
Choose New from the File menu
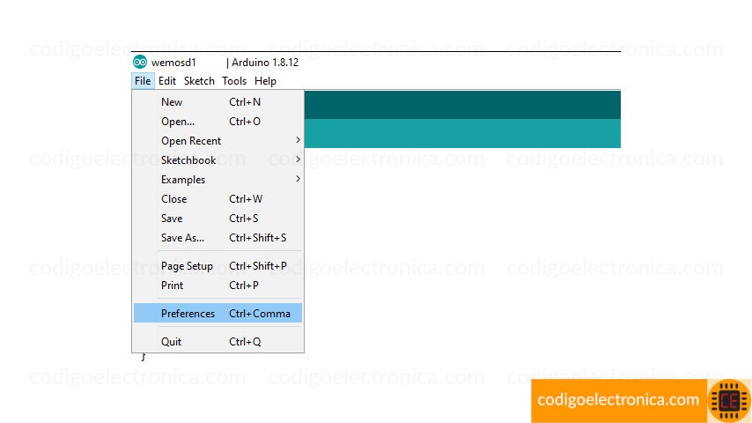(x=217, y=102)
